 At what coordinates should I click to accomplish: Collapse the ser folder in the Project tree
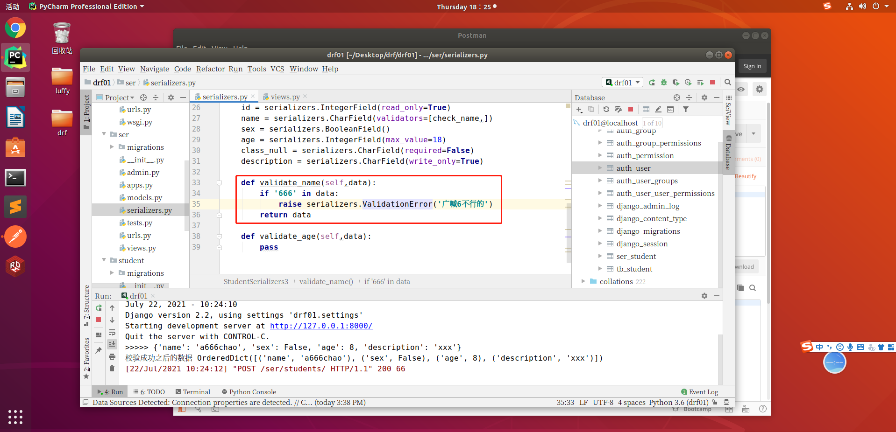[104, 134]
